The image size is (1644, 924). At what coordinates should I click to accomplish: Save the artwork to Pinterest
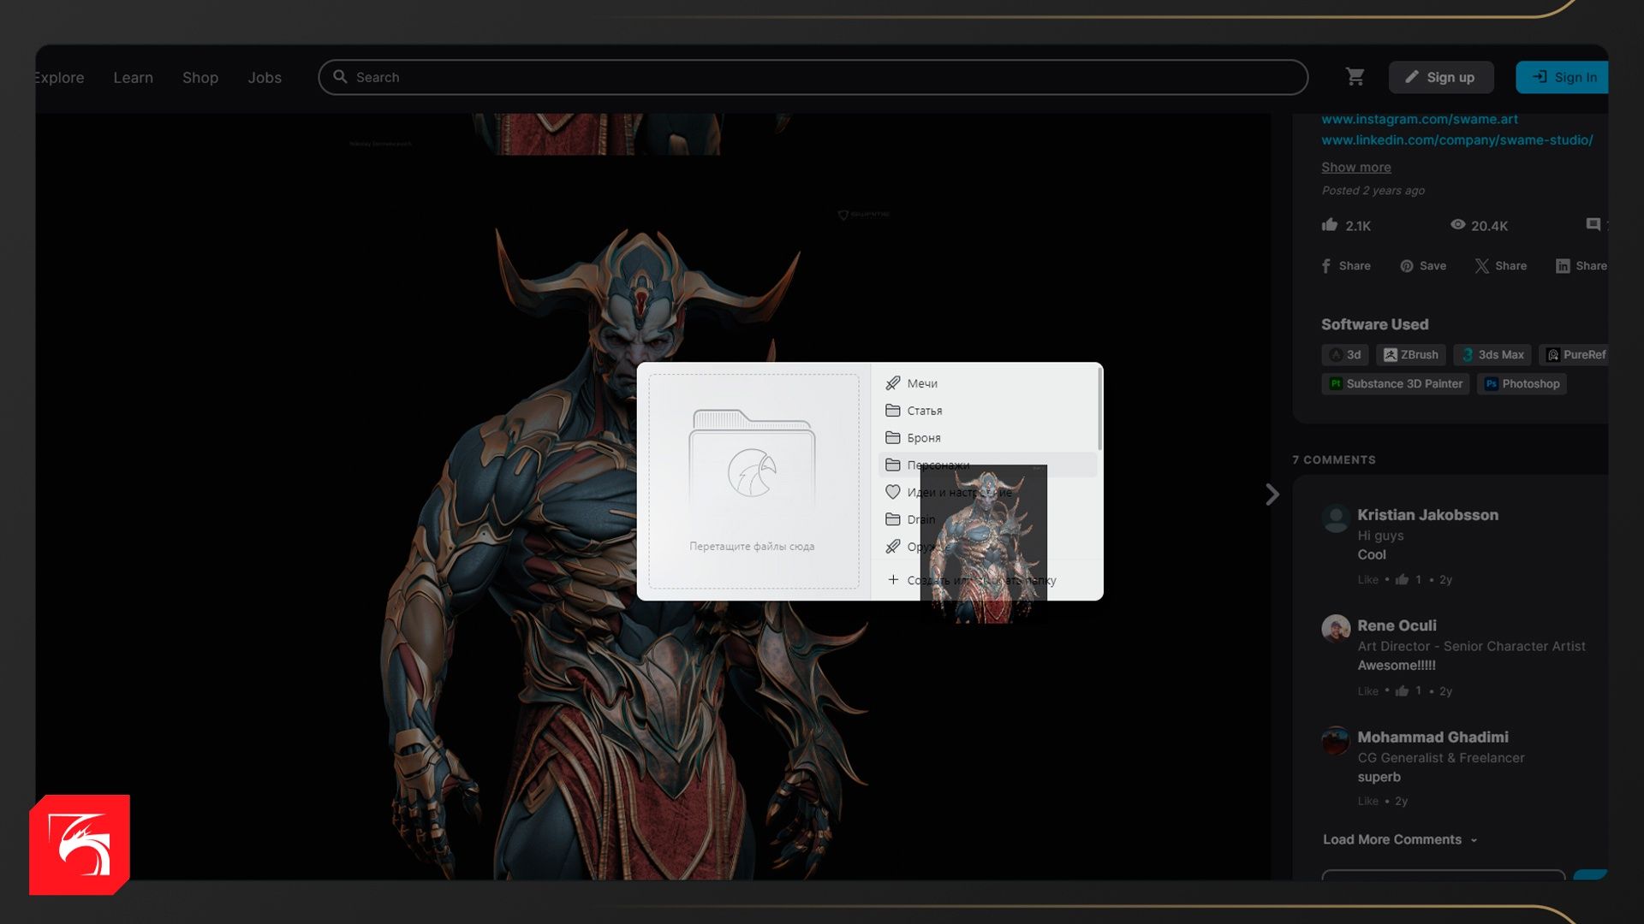1423,266
